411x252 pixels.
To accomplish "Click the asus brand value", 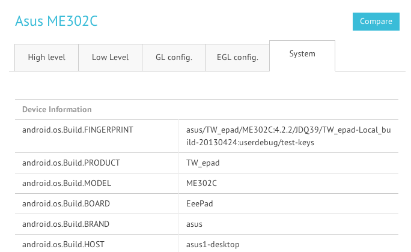I will (x=195, y=224).
